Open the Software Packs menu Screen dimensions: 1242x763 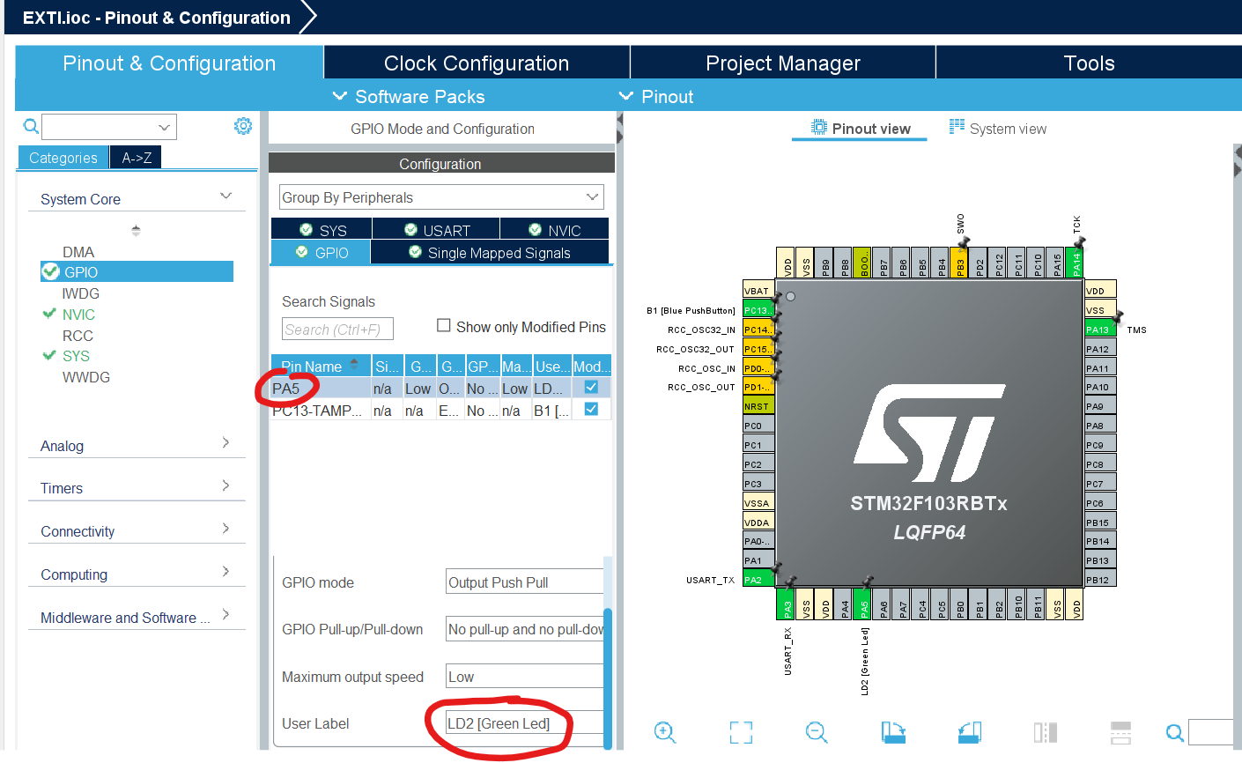click(x=409, y=96)
